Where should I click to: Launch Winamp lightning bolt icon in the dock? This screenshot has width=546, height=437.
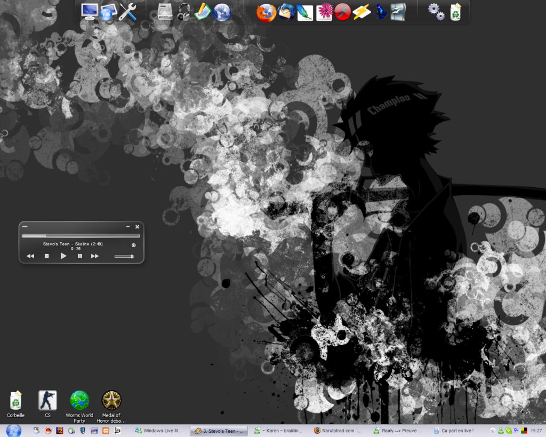362,12
